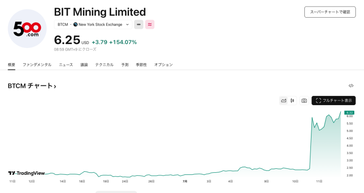Screen dimensions: 364x193
Task: Click the フルチャート表示 button
Action: [334, 101]
